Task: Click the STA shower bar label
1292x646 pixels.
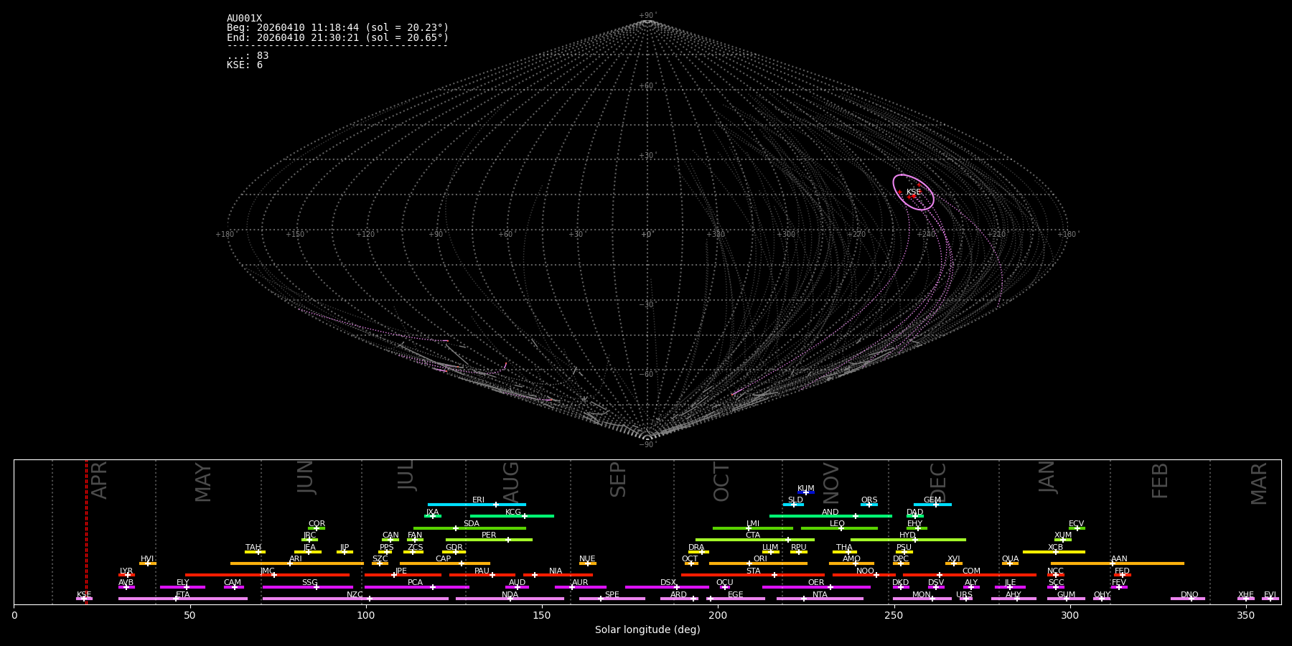Action: [x=753, y=571]
